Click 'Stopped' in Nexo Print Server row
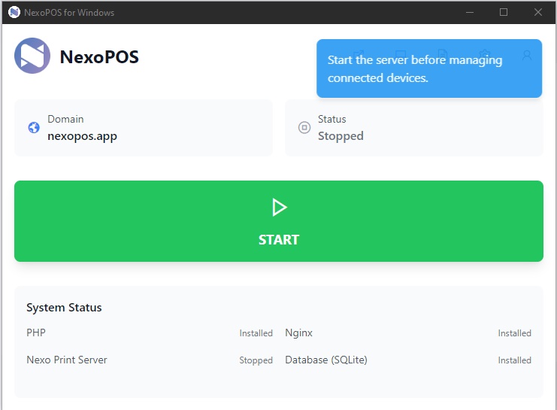 coord(256,360)
